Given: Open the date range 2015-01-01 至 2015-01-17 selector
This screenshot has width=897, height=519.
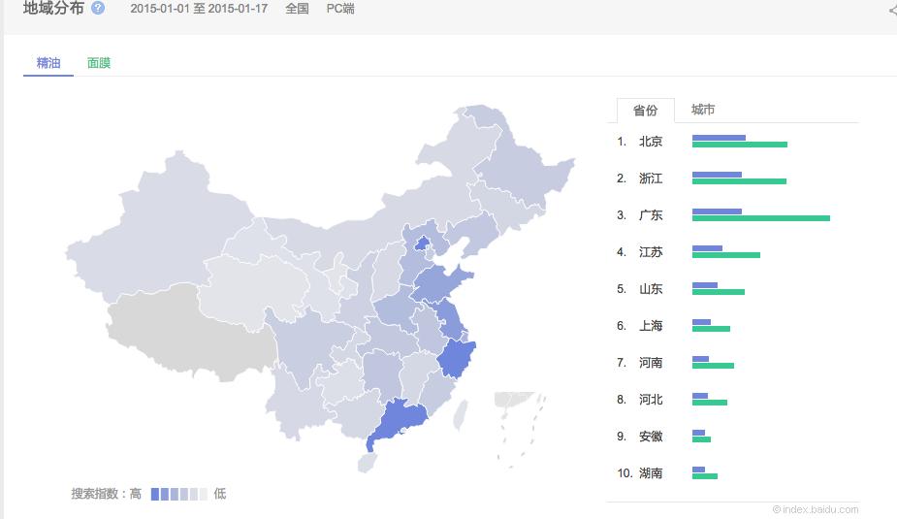Looking at the screenshot, I should pos(199,9).
